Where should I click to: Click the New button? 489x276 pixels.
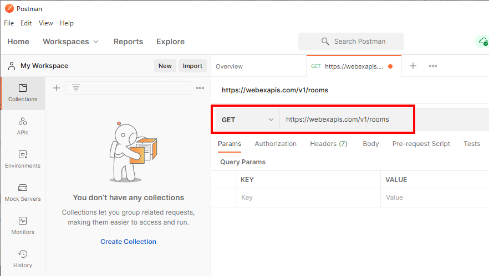165,66
